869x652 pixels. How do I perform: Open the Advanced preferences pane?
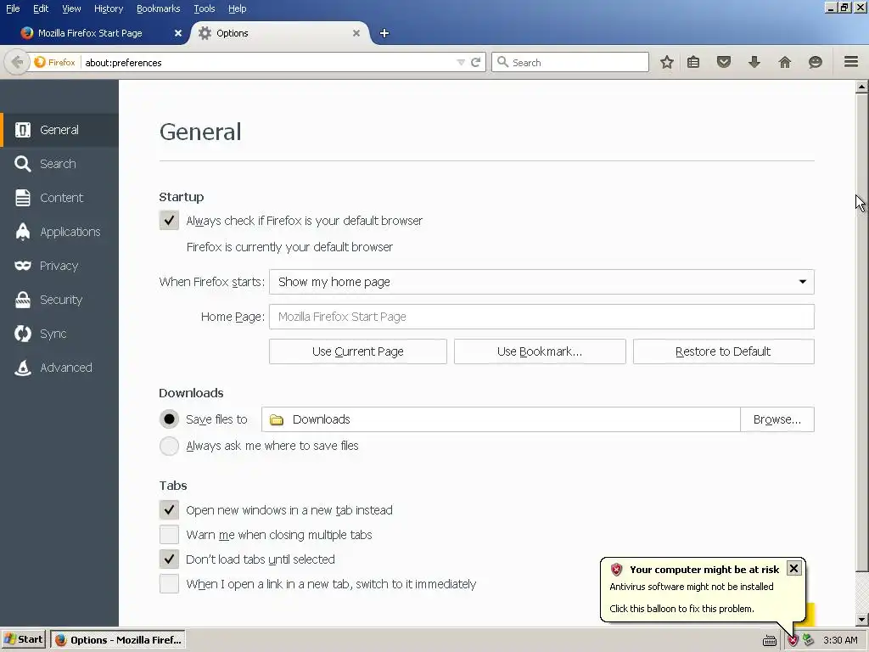pos(59,367)
